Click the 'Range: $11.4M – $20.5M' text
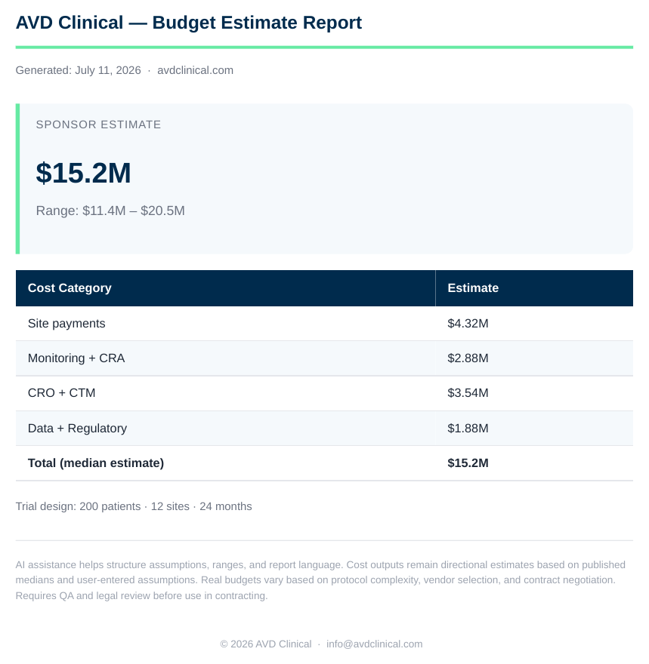This screenshot has height=664, width=649. coord(110,211)
